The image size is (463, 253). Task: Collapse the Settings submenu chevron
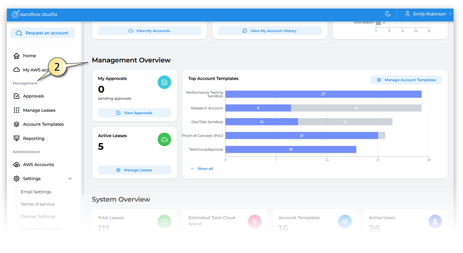(70, 179)
